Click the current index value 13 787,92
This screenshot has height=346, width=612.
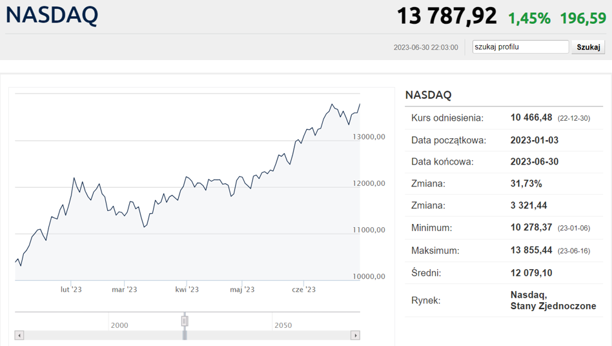[447, 16]
